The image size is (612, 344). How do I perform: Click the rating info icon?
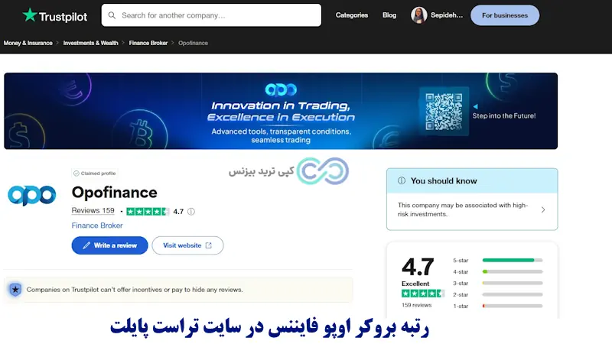[190, 212]
